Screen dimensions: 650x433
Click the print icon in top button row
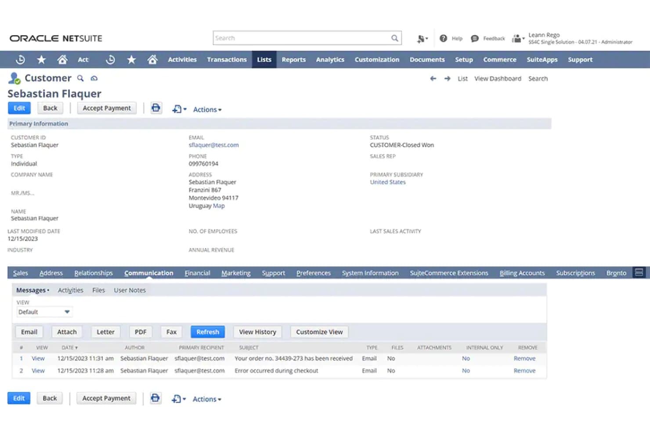pos(156,108)
